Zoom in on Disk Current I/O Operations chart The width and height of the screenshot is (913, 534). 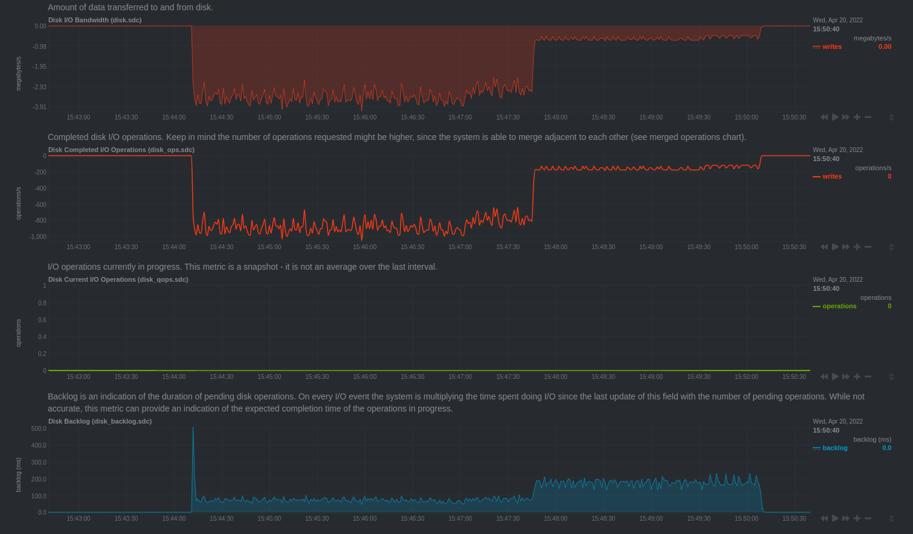point(857,377)
